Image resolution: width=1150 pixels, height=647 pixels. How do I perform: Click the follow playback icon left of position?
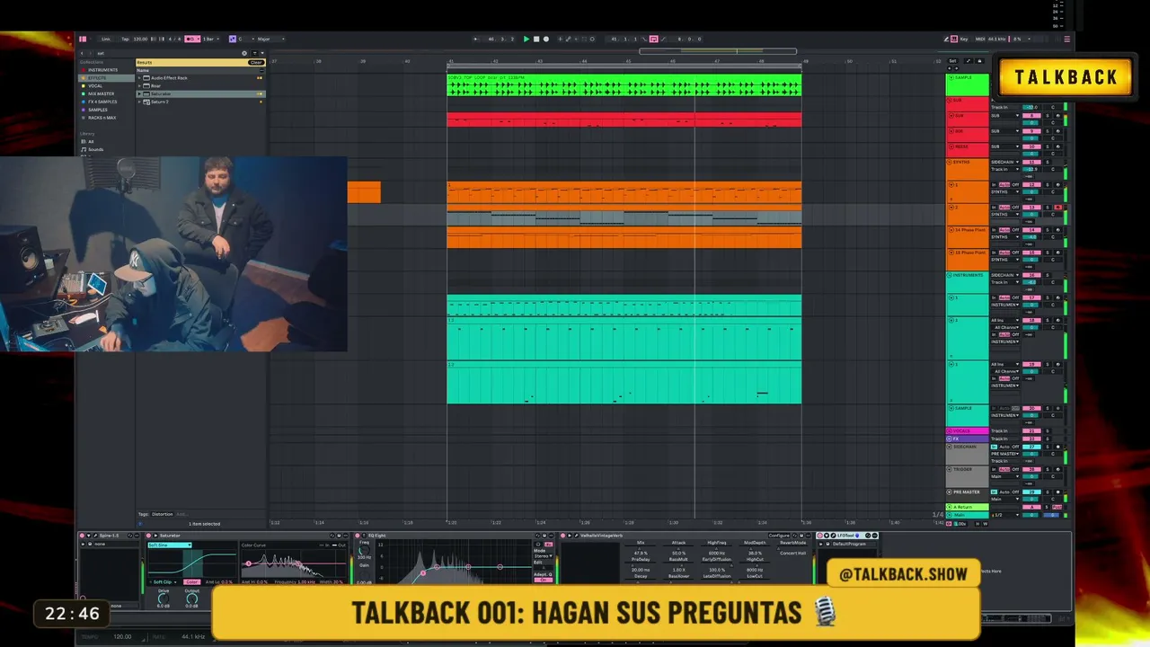click(x=476, y=39)
